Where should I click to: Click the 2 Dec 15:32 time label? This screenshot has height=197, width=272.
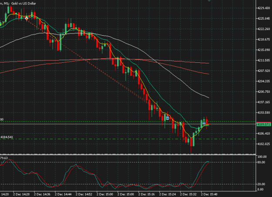[188, 194]
